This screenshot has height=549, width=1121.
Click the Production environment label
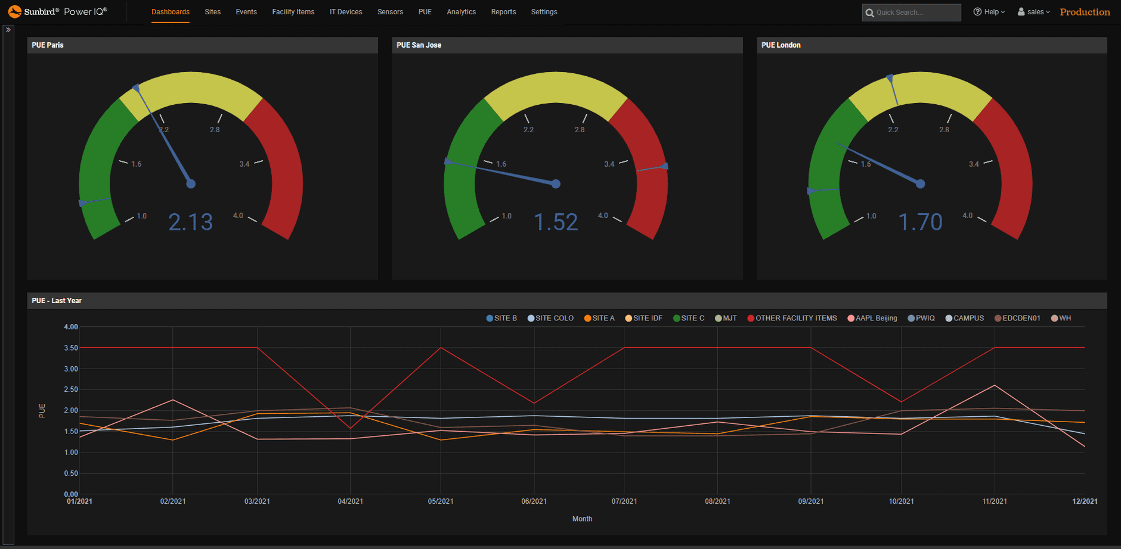pos(1085,11)
